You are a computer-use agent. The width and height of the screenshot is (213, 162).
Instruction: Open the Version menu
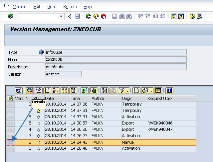coord(20,7)
